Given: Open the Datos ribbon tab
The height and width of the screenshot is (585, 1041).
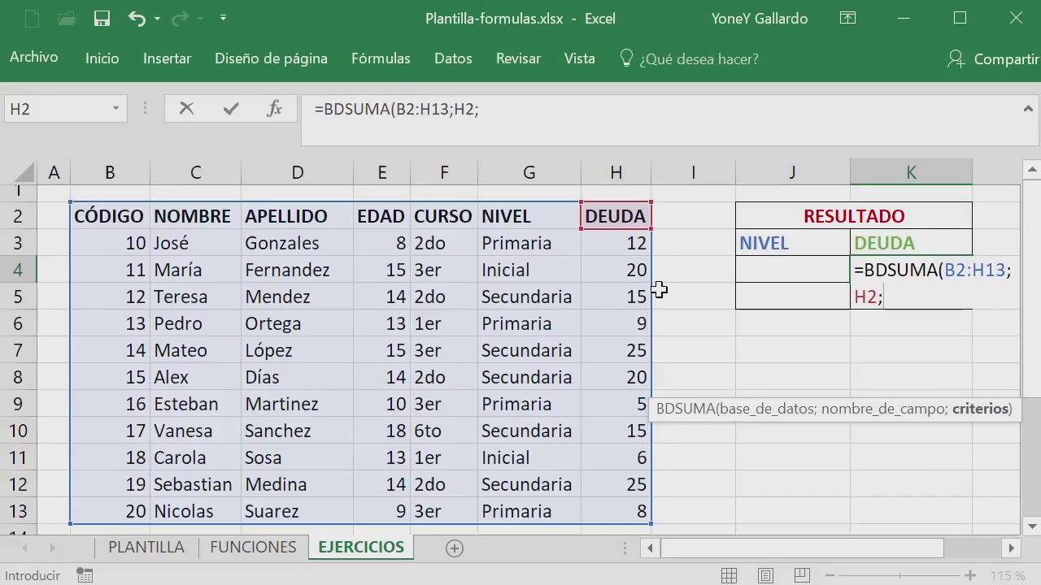Looking at the screenshot, I should point(453,58).
